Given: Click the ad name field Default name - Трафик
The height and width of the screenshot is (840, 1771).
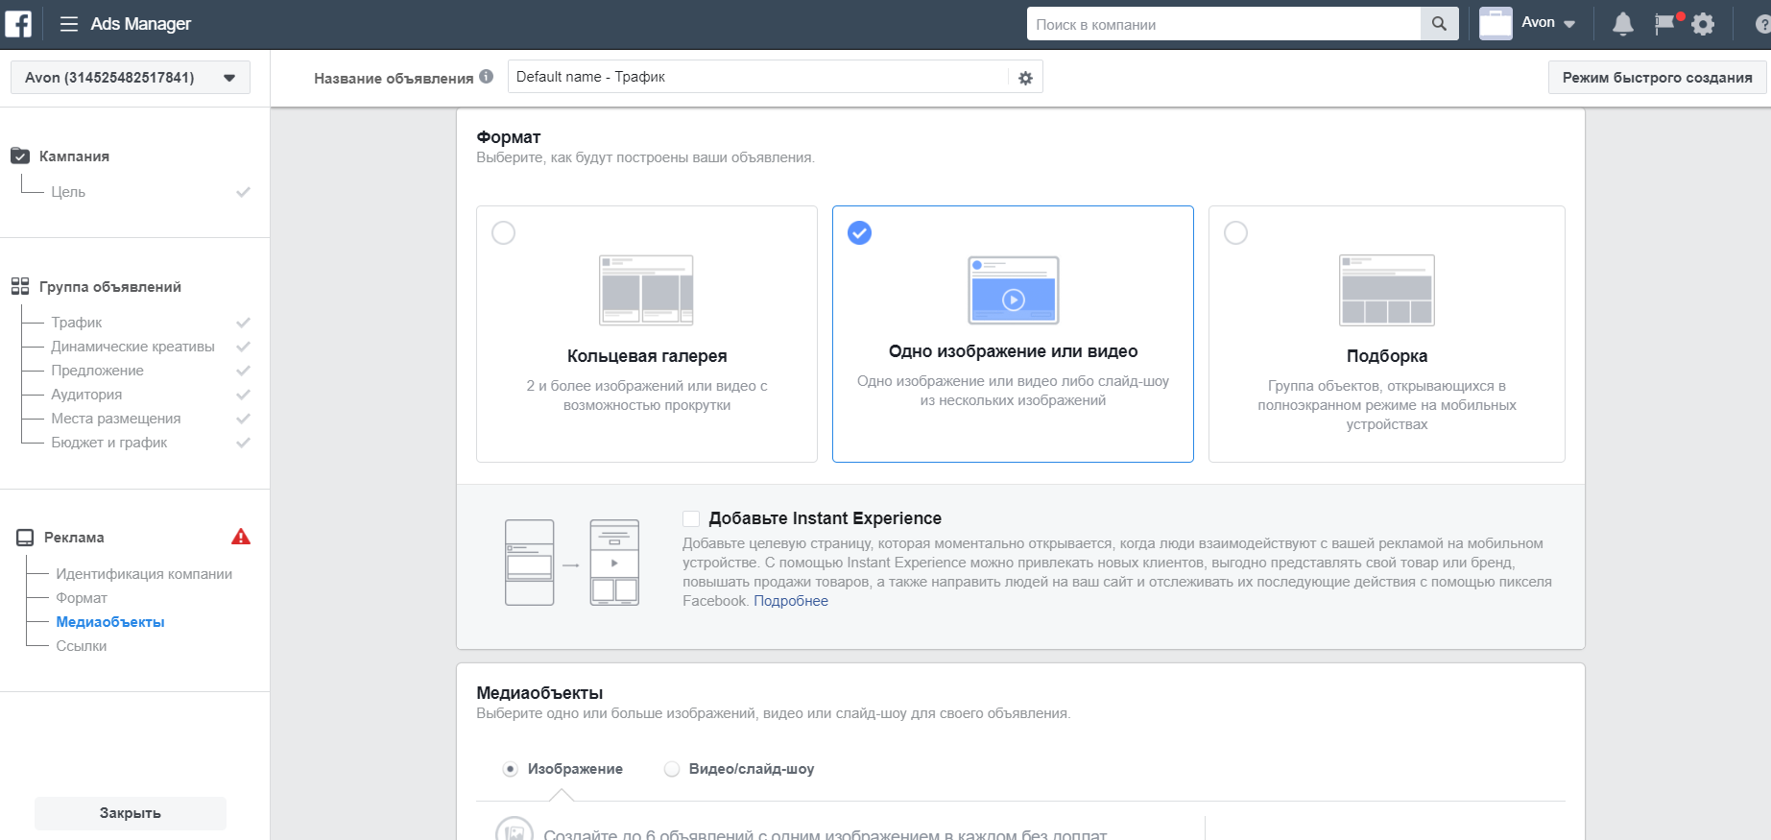Looking at the screenshot, I should tap(758, 77).
